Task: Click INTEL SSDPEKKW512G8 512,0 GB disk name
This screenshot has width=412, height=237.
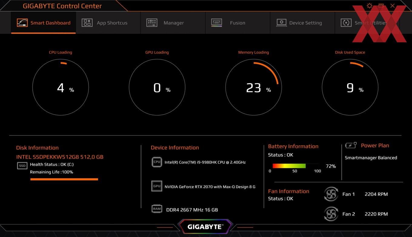Action: pyautogui.click(x=60, y=157)
